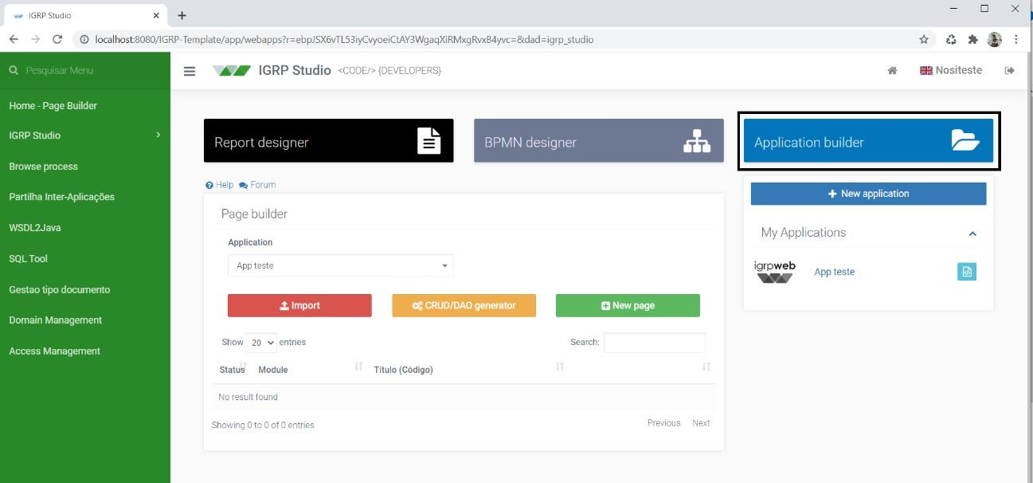Screen dimensions: 1033x483
Task: Open the Forum link
Action: (257, 185)
